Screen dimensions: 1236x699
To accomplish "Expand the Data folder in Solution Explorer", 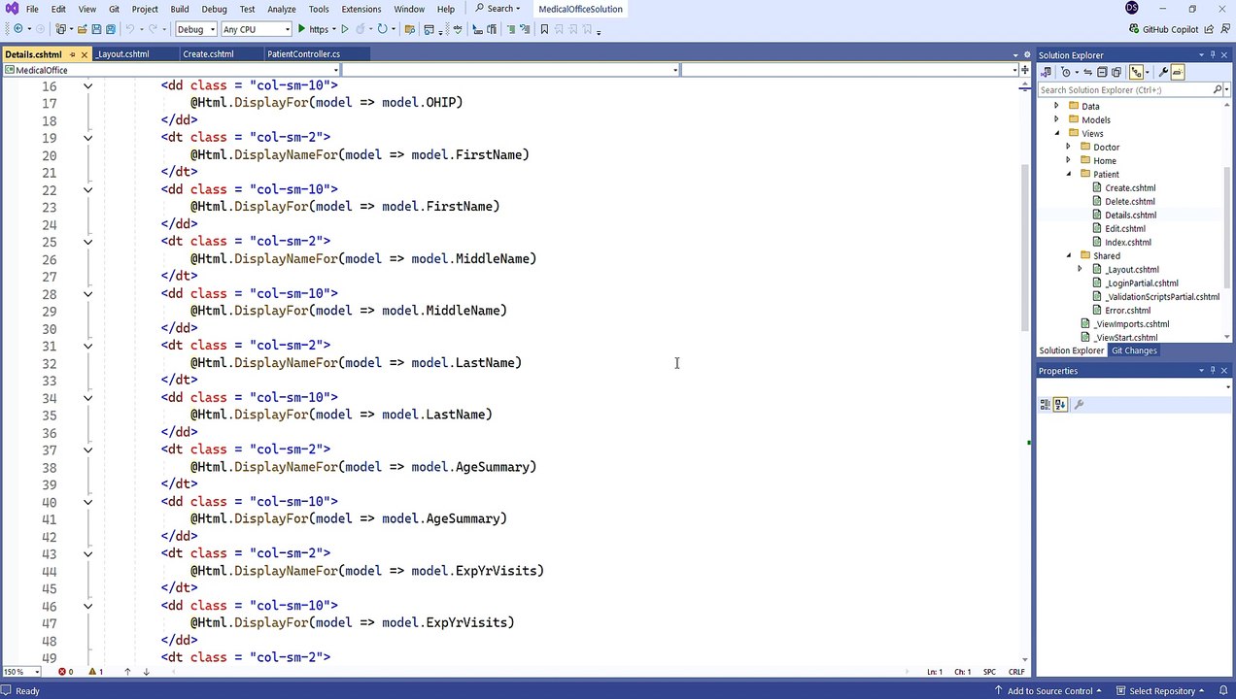I will point(1056,106).
